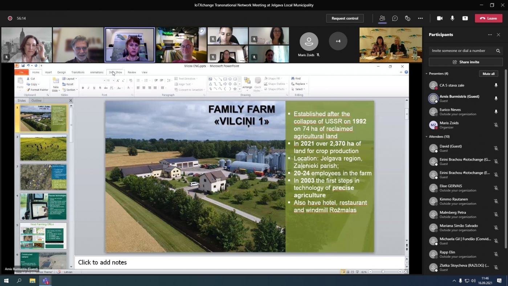Viewport: 508px width, 286px height.
Task: Toggle the microphone mute button
Action: [452, 18]
